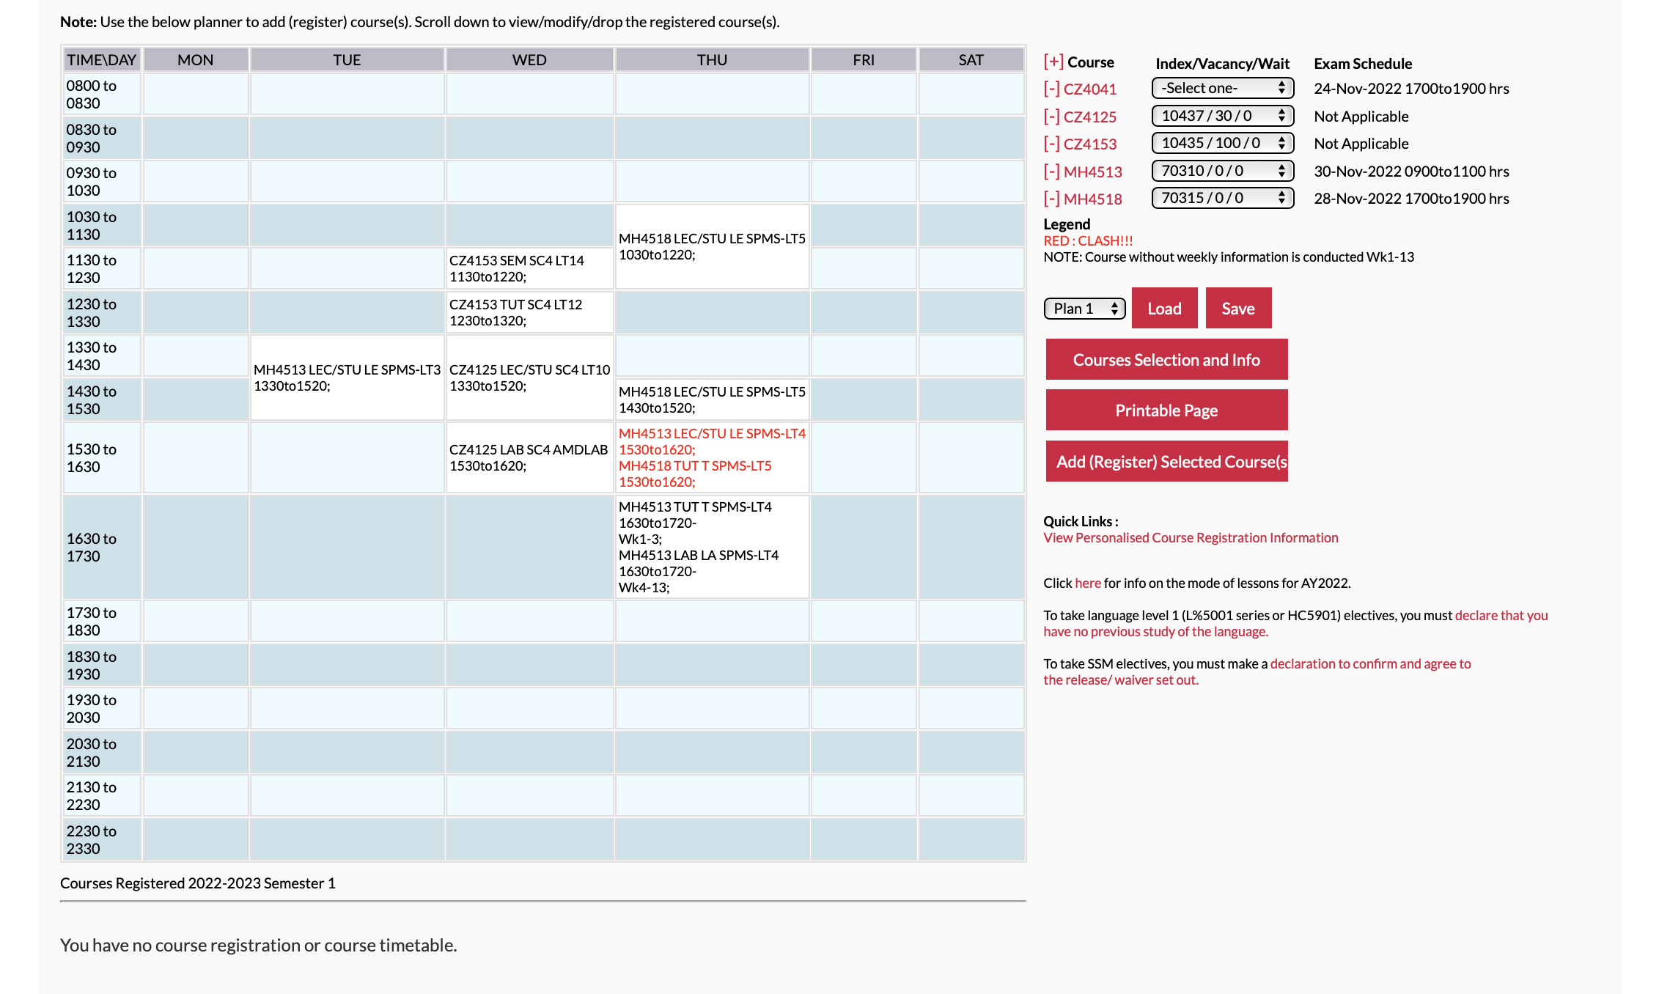Open the CZ4125 index 10437 dropdown
Image resolution: width=1670 pixels, height=994 pixels.
1222,116
